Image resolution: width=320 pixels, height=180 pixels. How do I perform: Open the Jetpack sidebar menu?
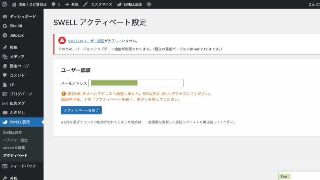[x=16, y=35]
